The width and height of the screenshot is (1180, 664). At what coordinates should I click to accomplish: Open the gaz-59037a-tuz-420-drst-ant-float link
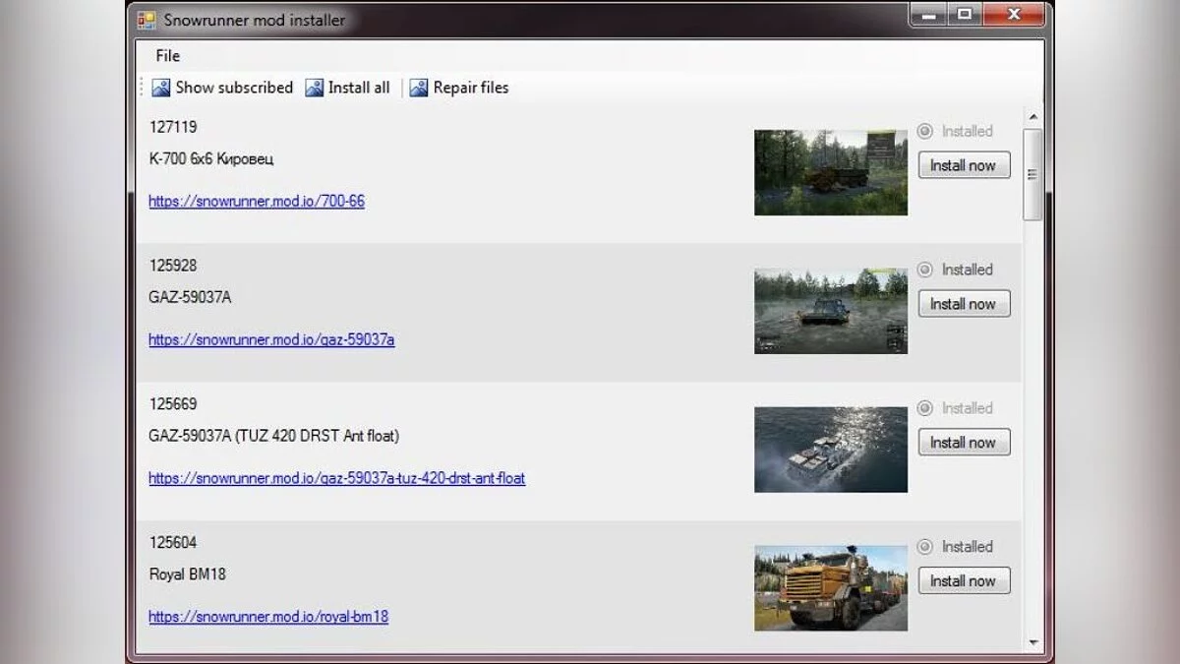point(336,478)
